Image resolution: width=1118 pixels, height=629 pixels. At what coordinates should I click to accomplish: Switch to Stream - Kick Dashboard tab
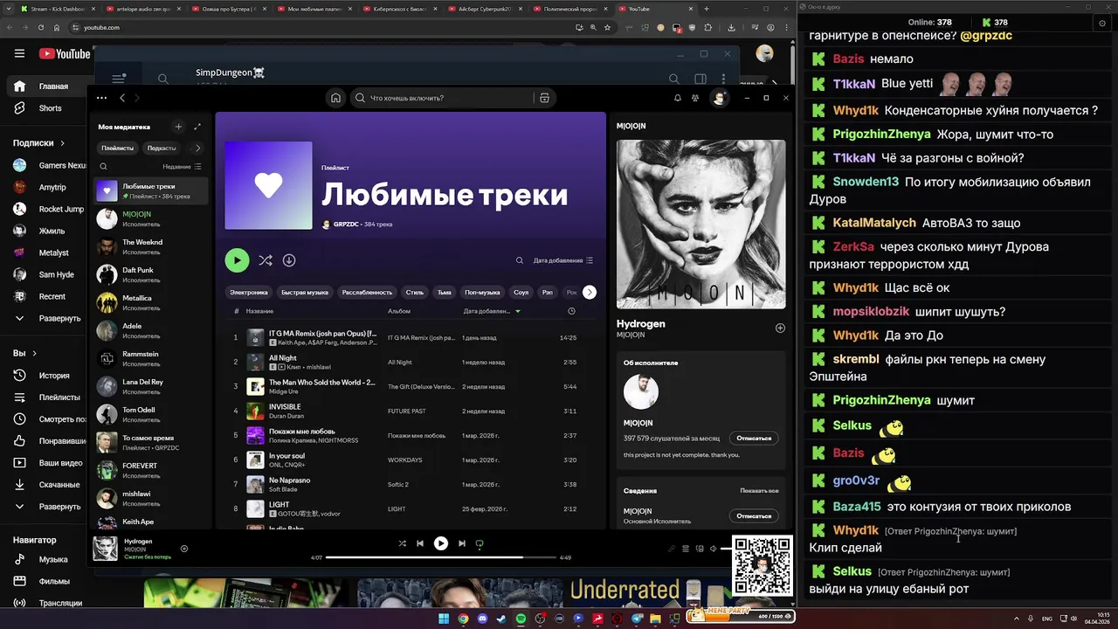point(57,9)
